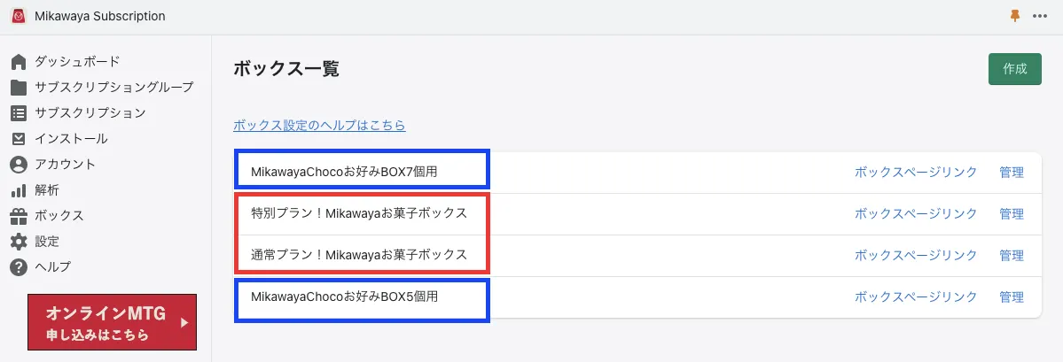Click the account person icon in sidebar

coord(19,165)
